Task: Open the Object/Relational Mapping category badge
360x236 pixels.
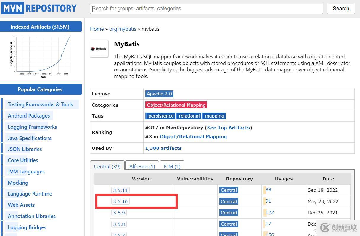Action: pyautogui.click(x=176, y=105)
